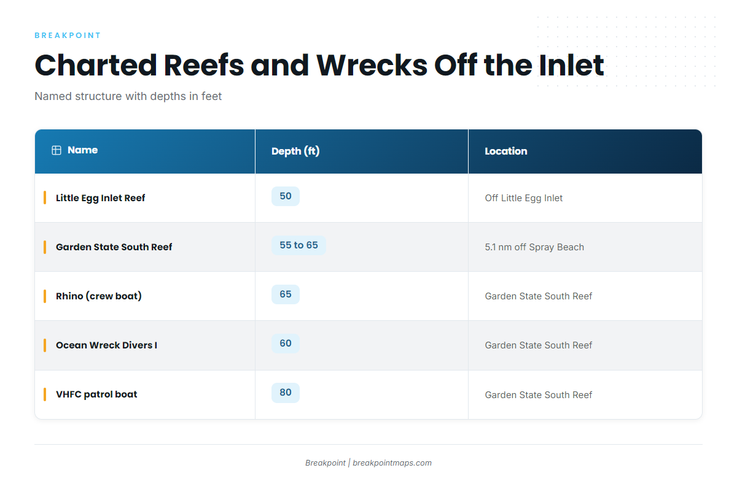Click the 55 to 65 depth badge

(298, 245)
